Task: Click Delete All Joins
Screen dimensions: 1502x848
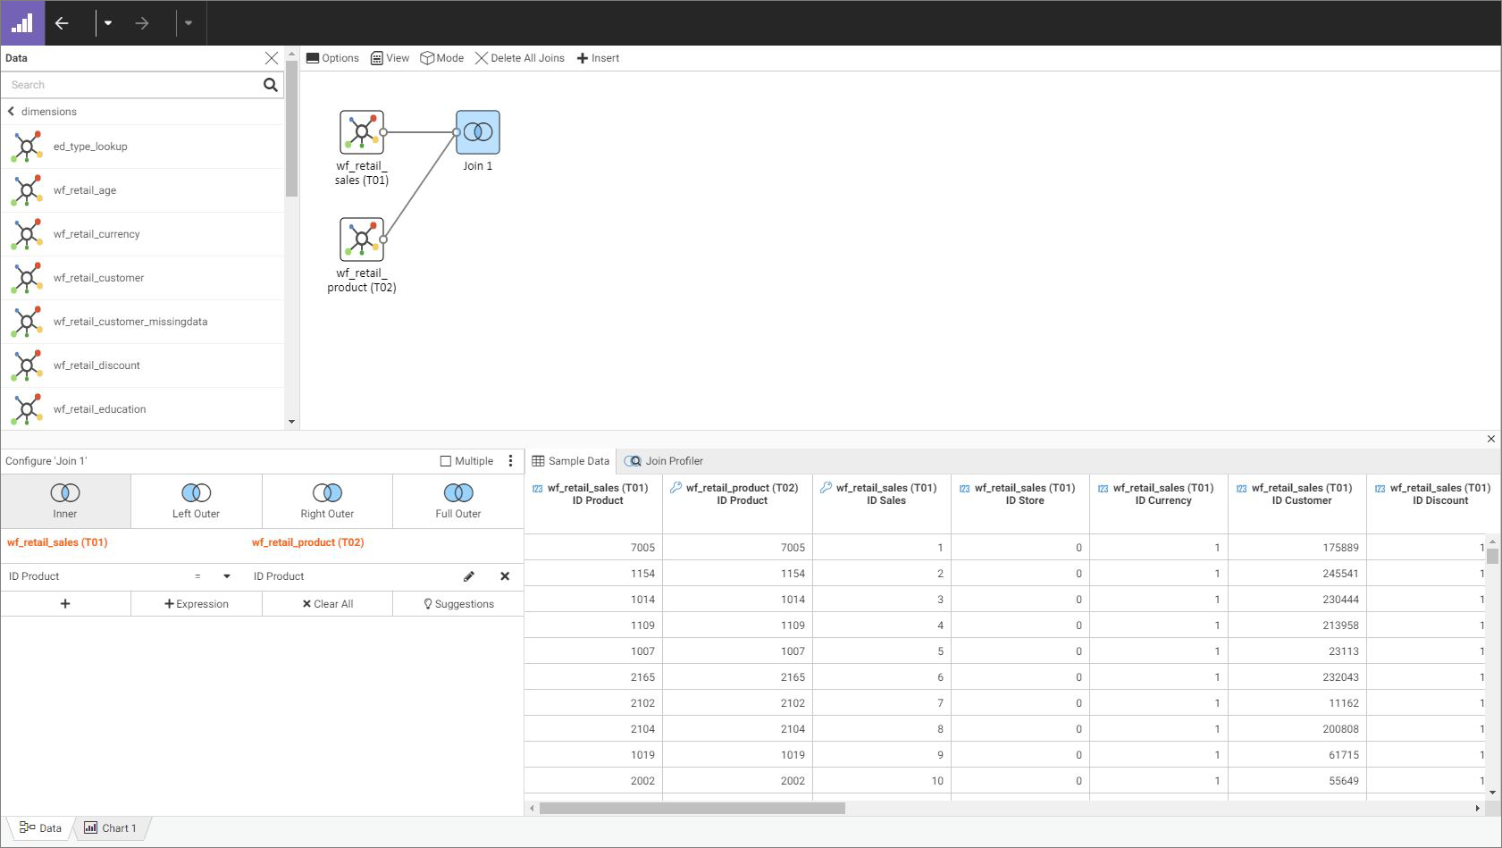Action: pyautogui.click(x=519, y=58)
